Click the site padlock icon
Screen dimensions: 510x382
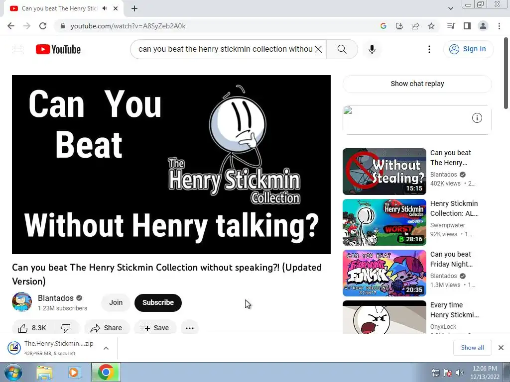click(x=63, y=26)
